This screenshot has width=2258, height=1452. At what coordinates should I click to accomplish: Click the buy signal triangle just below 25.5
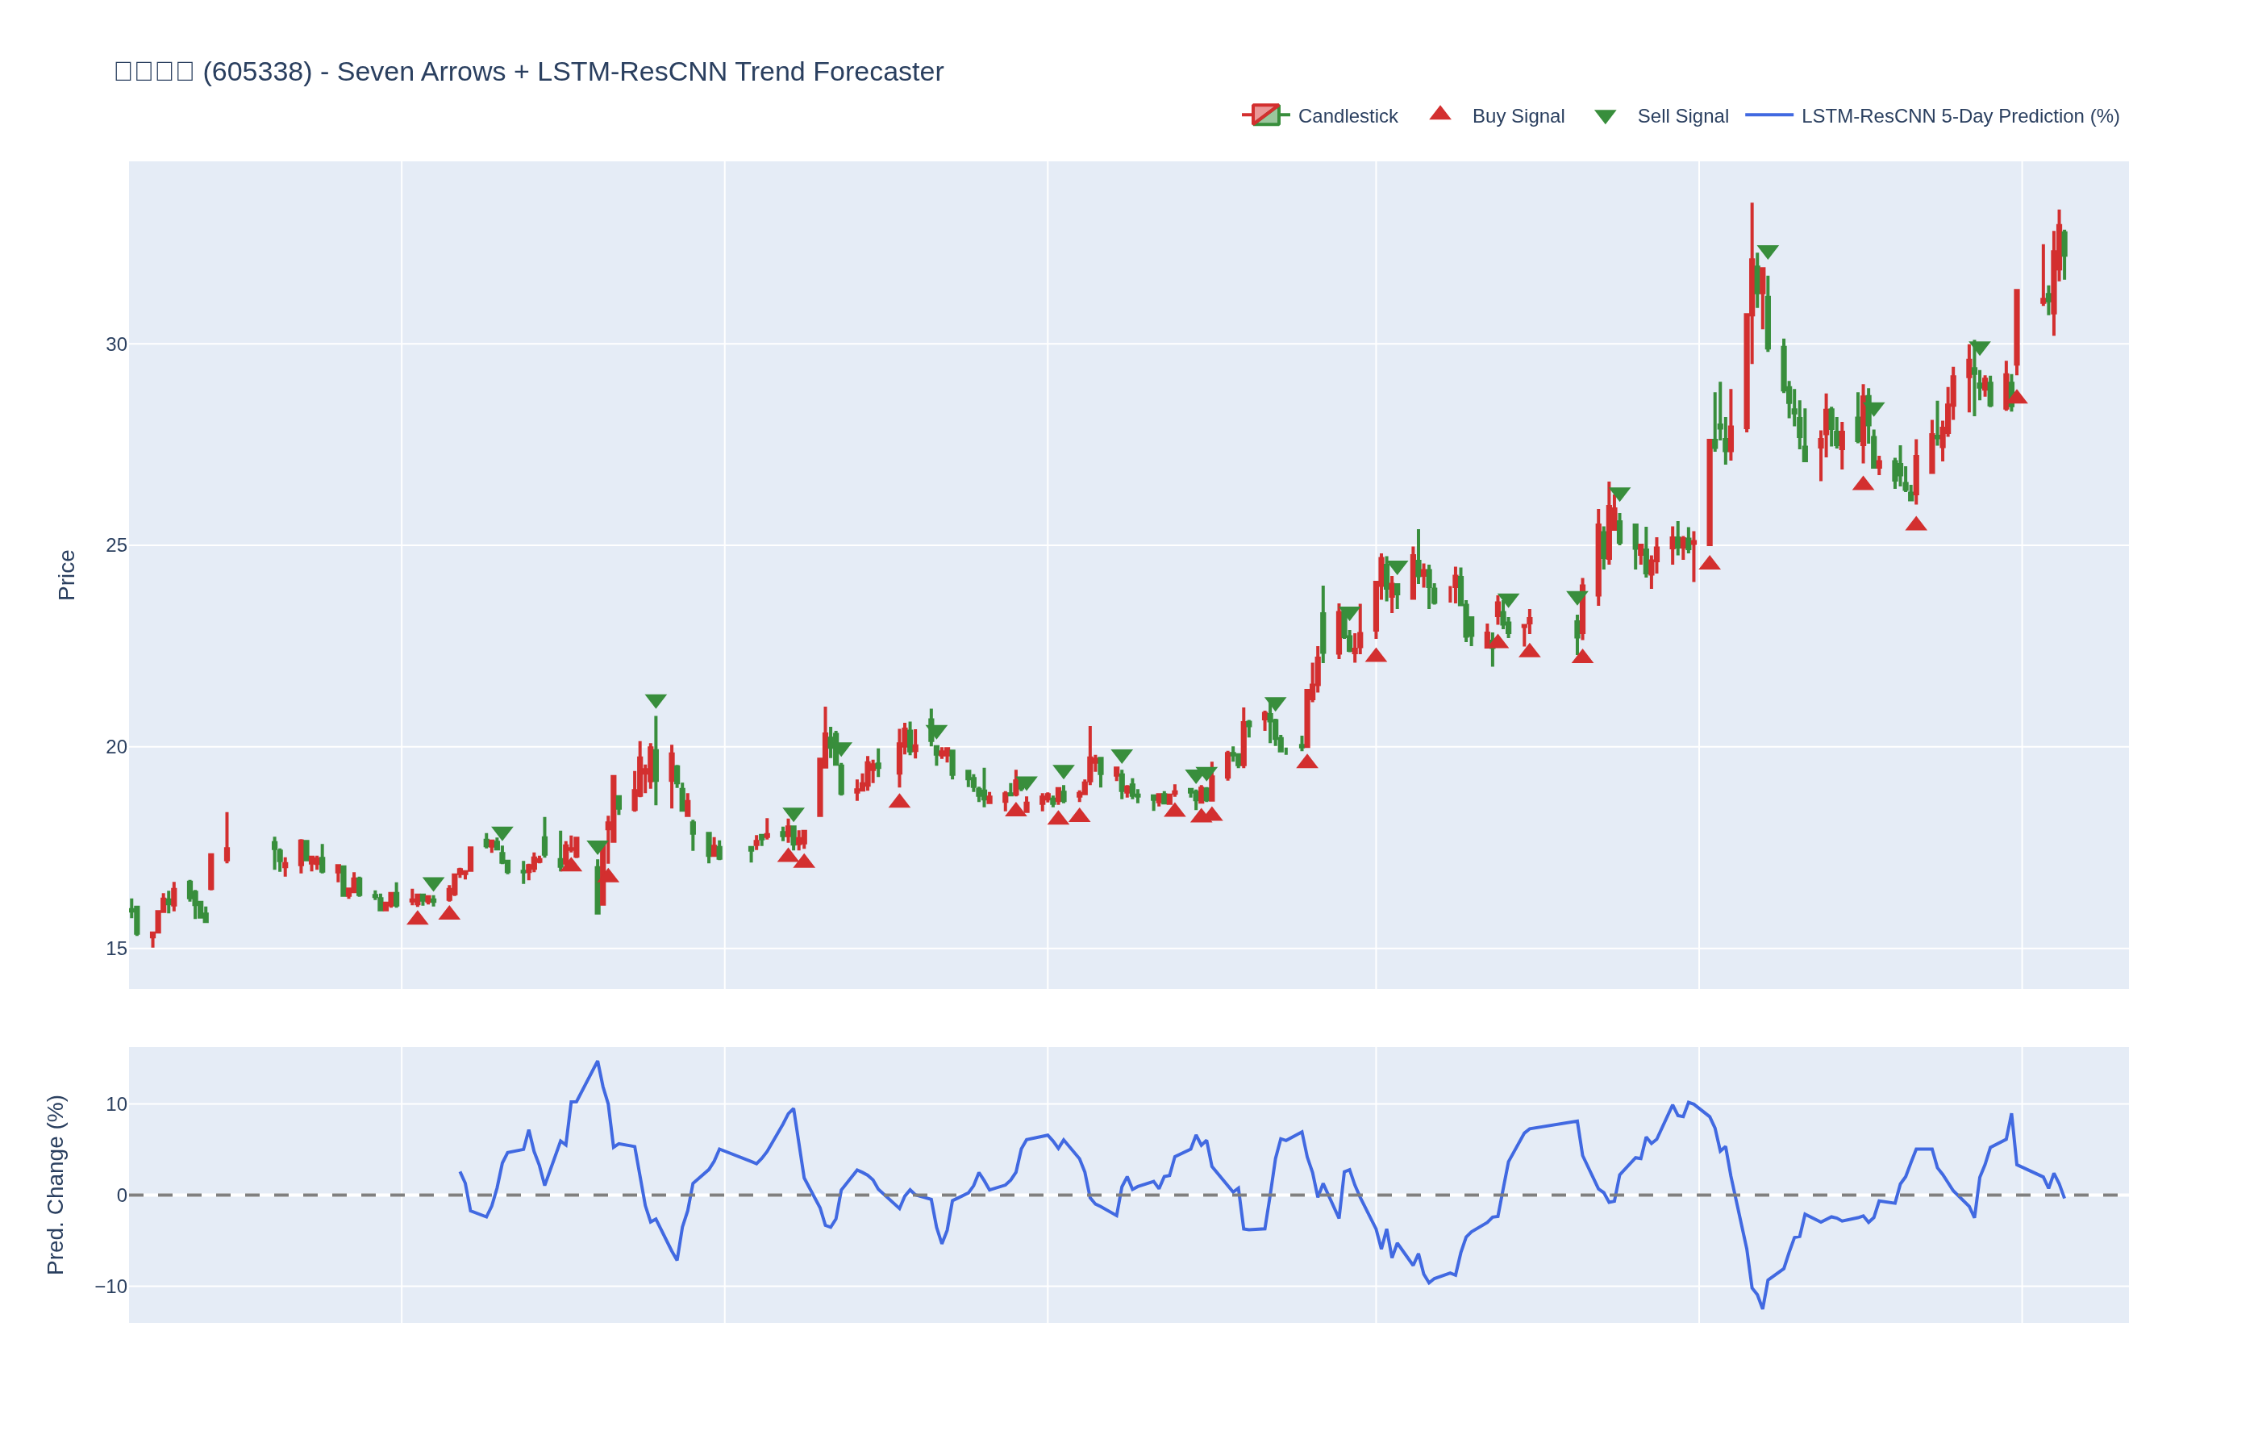coord(1915,524)
